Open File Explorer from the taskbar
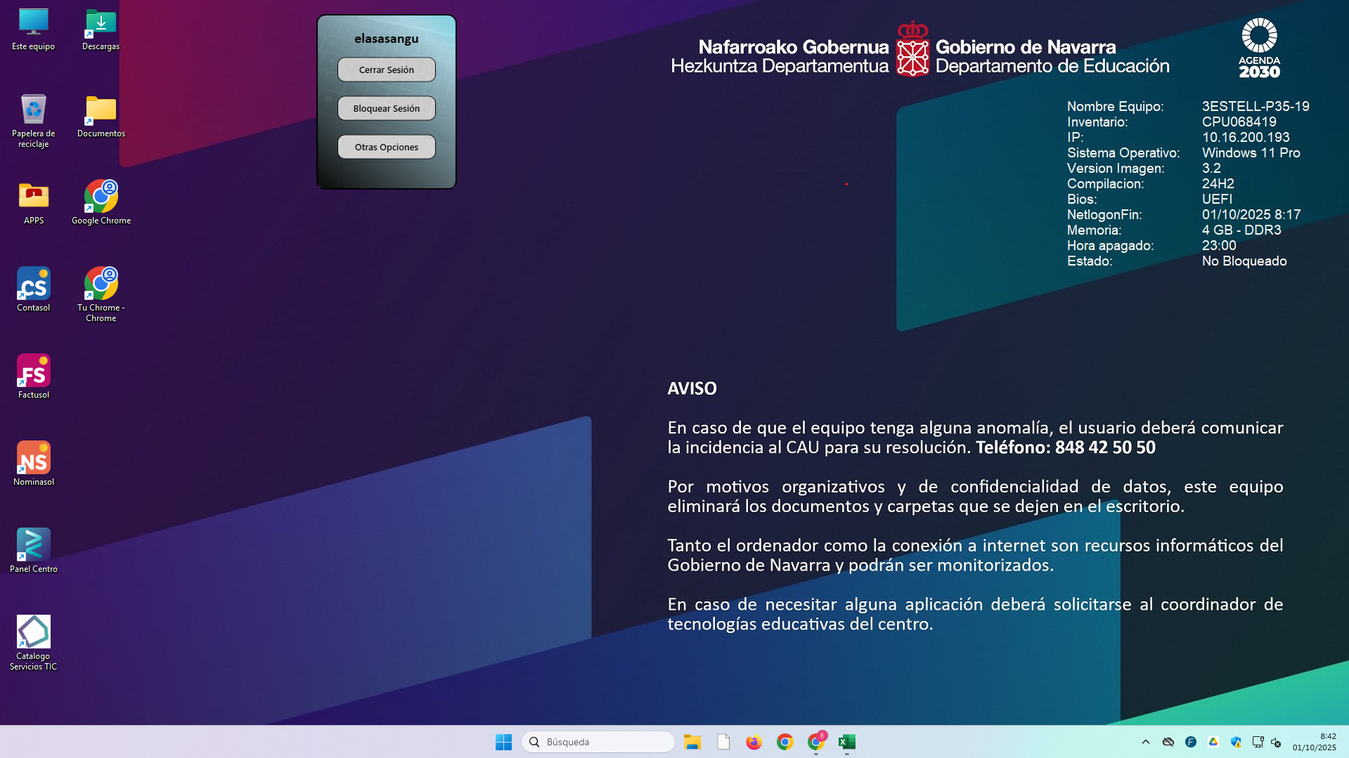Screen dimensions: 1349x758 pos(692,742)
